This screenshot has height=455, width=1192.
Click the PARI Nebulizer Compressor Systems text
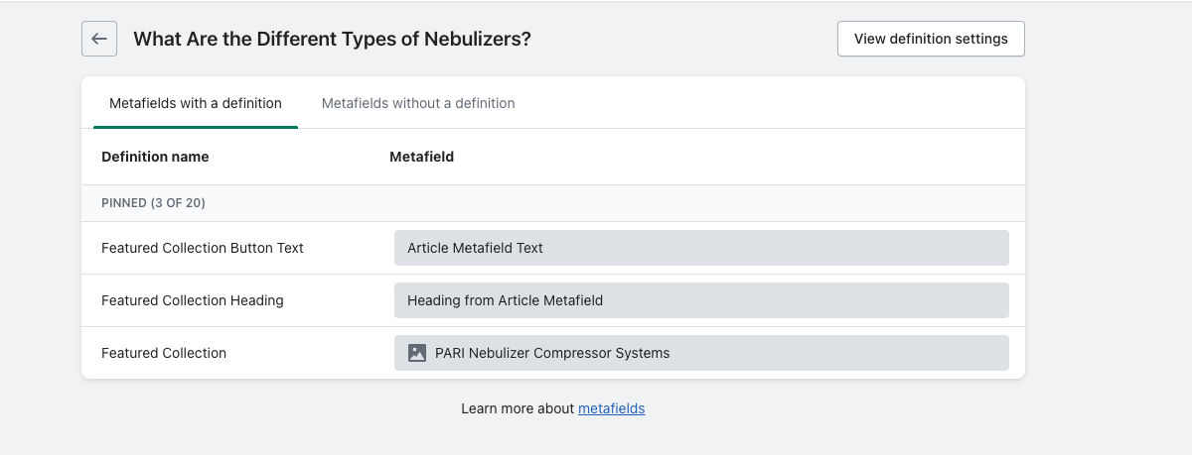point(552,353)
